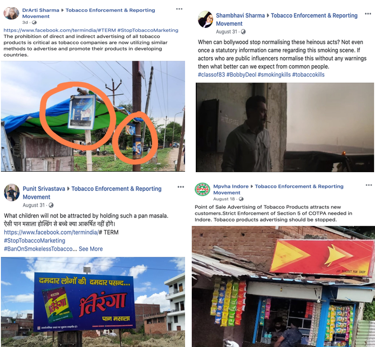Open the Tiranga pan masala billboard photo
Viewport: 375px width, 347px height.
[93, 302]
